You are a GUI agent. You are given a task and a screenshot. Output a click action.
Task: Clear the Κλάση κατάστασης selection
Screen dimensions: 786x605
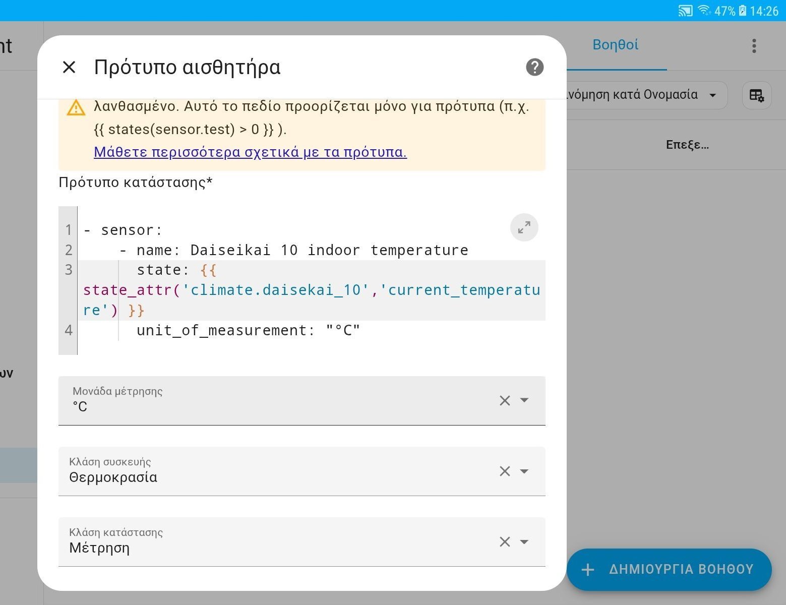click(x=505, y=542)
